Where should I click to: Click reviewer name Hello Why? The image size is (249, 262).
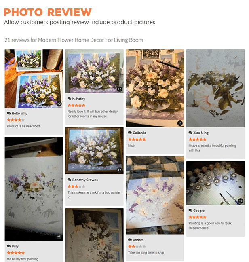[x=19, y=114]
